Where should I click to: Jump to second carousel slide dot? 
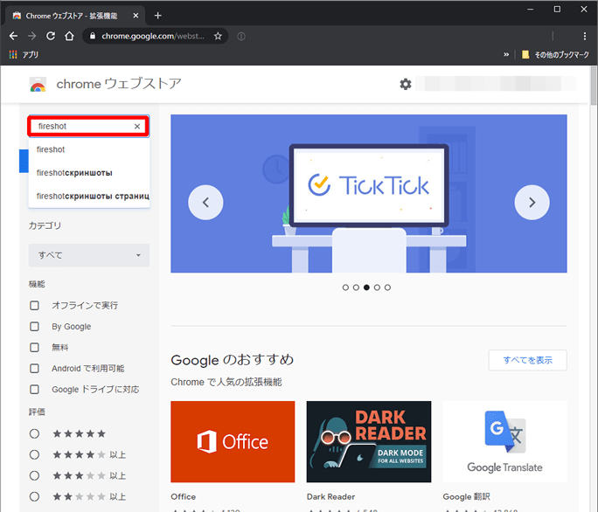pos(356,287)
